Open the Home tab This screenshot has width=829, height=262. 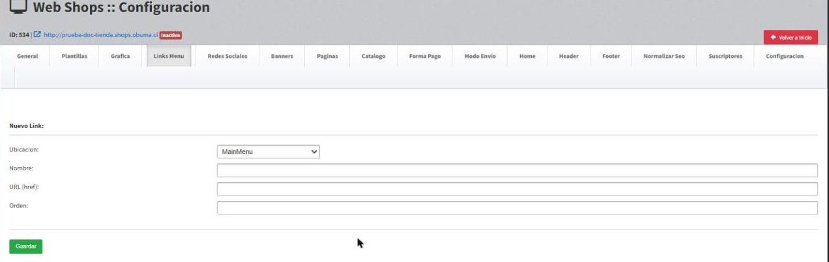(x=527, y=56)
